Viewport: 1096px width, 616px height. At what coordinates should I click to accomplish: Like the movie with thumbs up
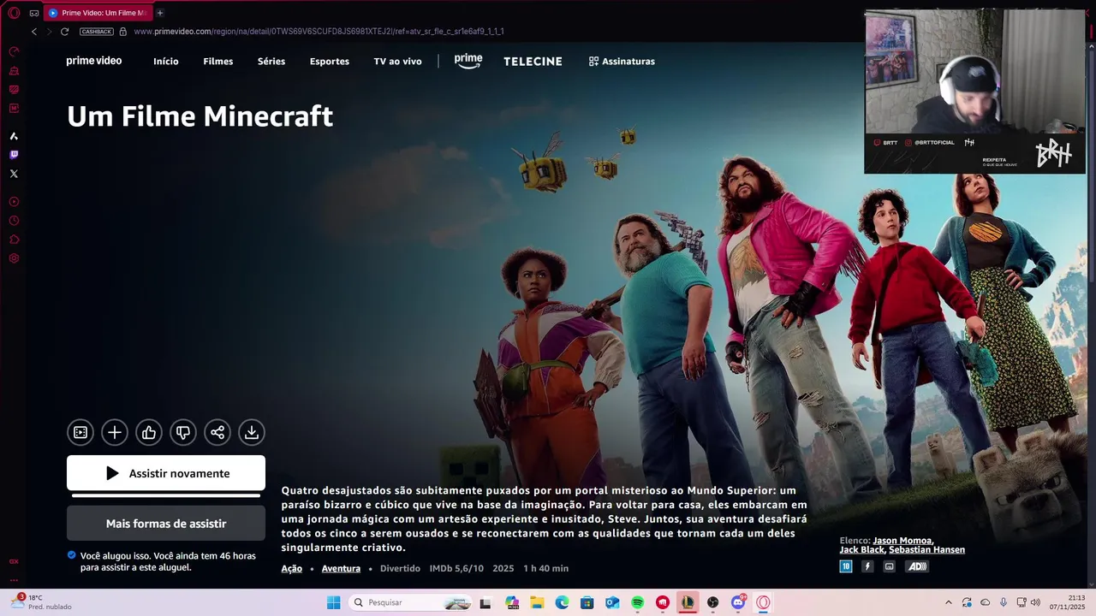(149, 432)
